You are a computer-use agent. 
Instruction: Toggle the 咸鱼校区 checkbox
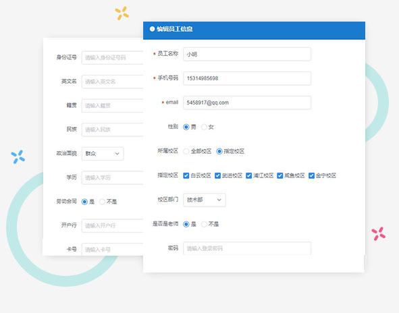tap(280, 175)
